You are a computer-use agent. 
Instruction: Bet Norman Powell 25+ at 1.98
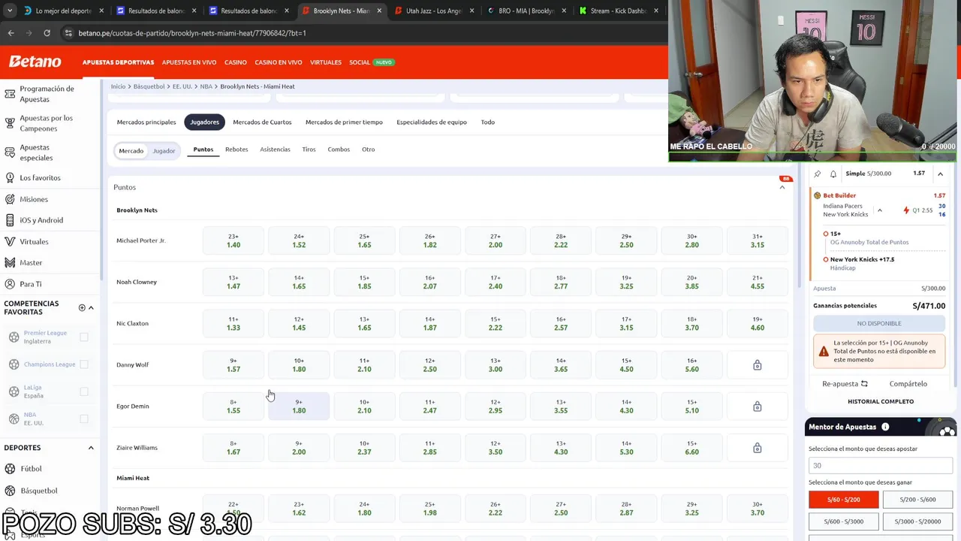coord(429,509)
